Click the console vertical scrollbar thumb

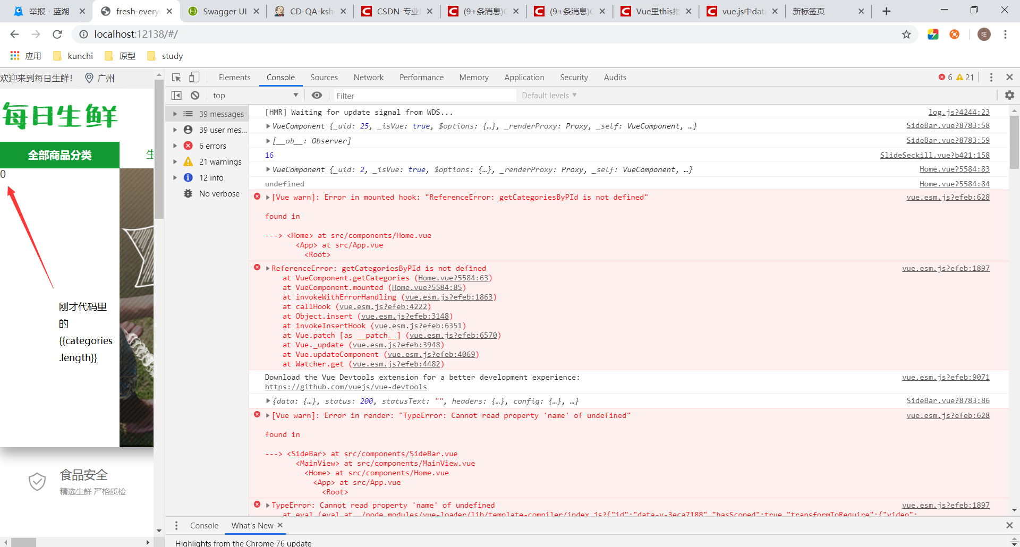tap(1014, 142)
